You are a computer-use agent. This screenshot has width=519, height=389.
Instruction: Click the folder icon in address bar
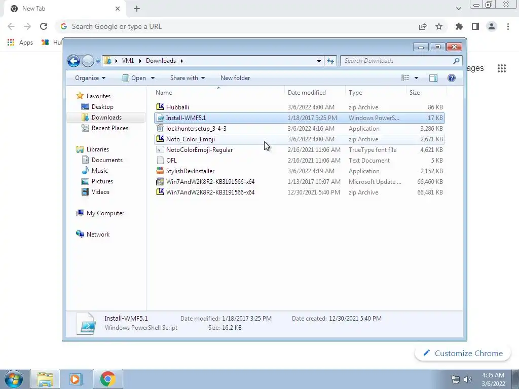(x=107, y=61)
